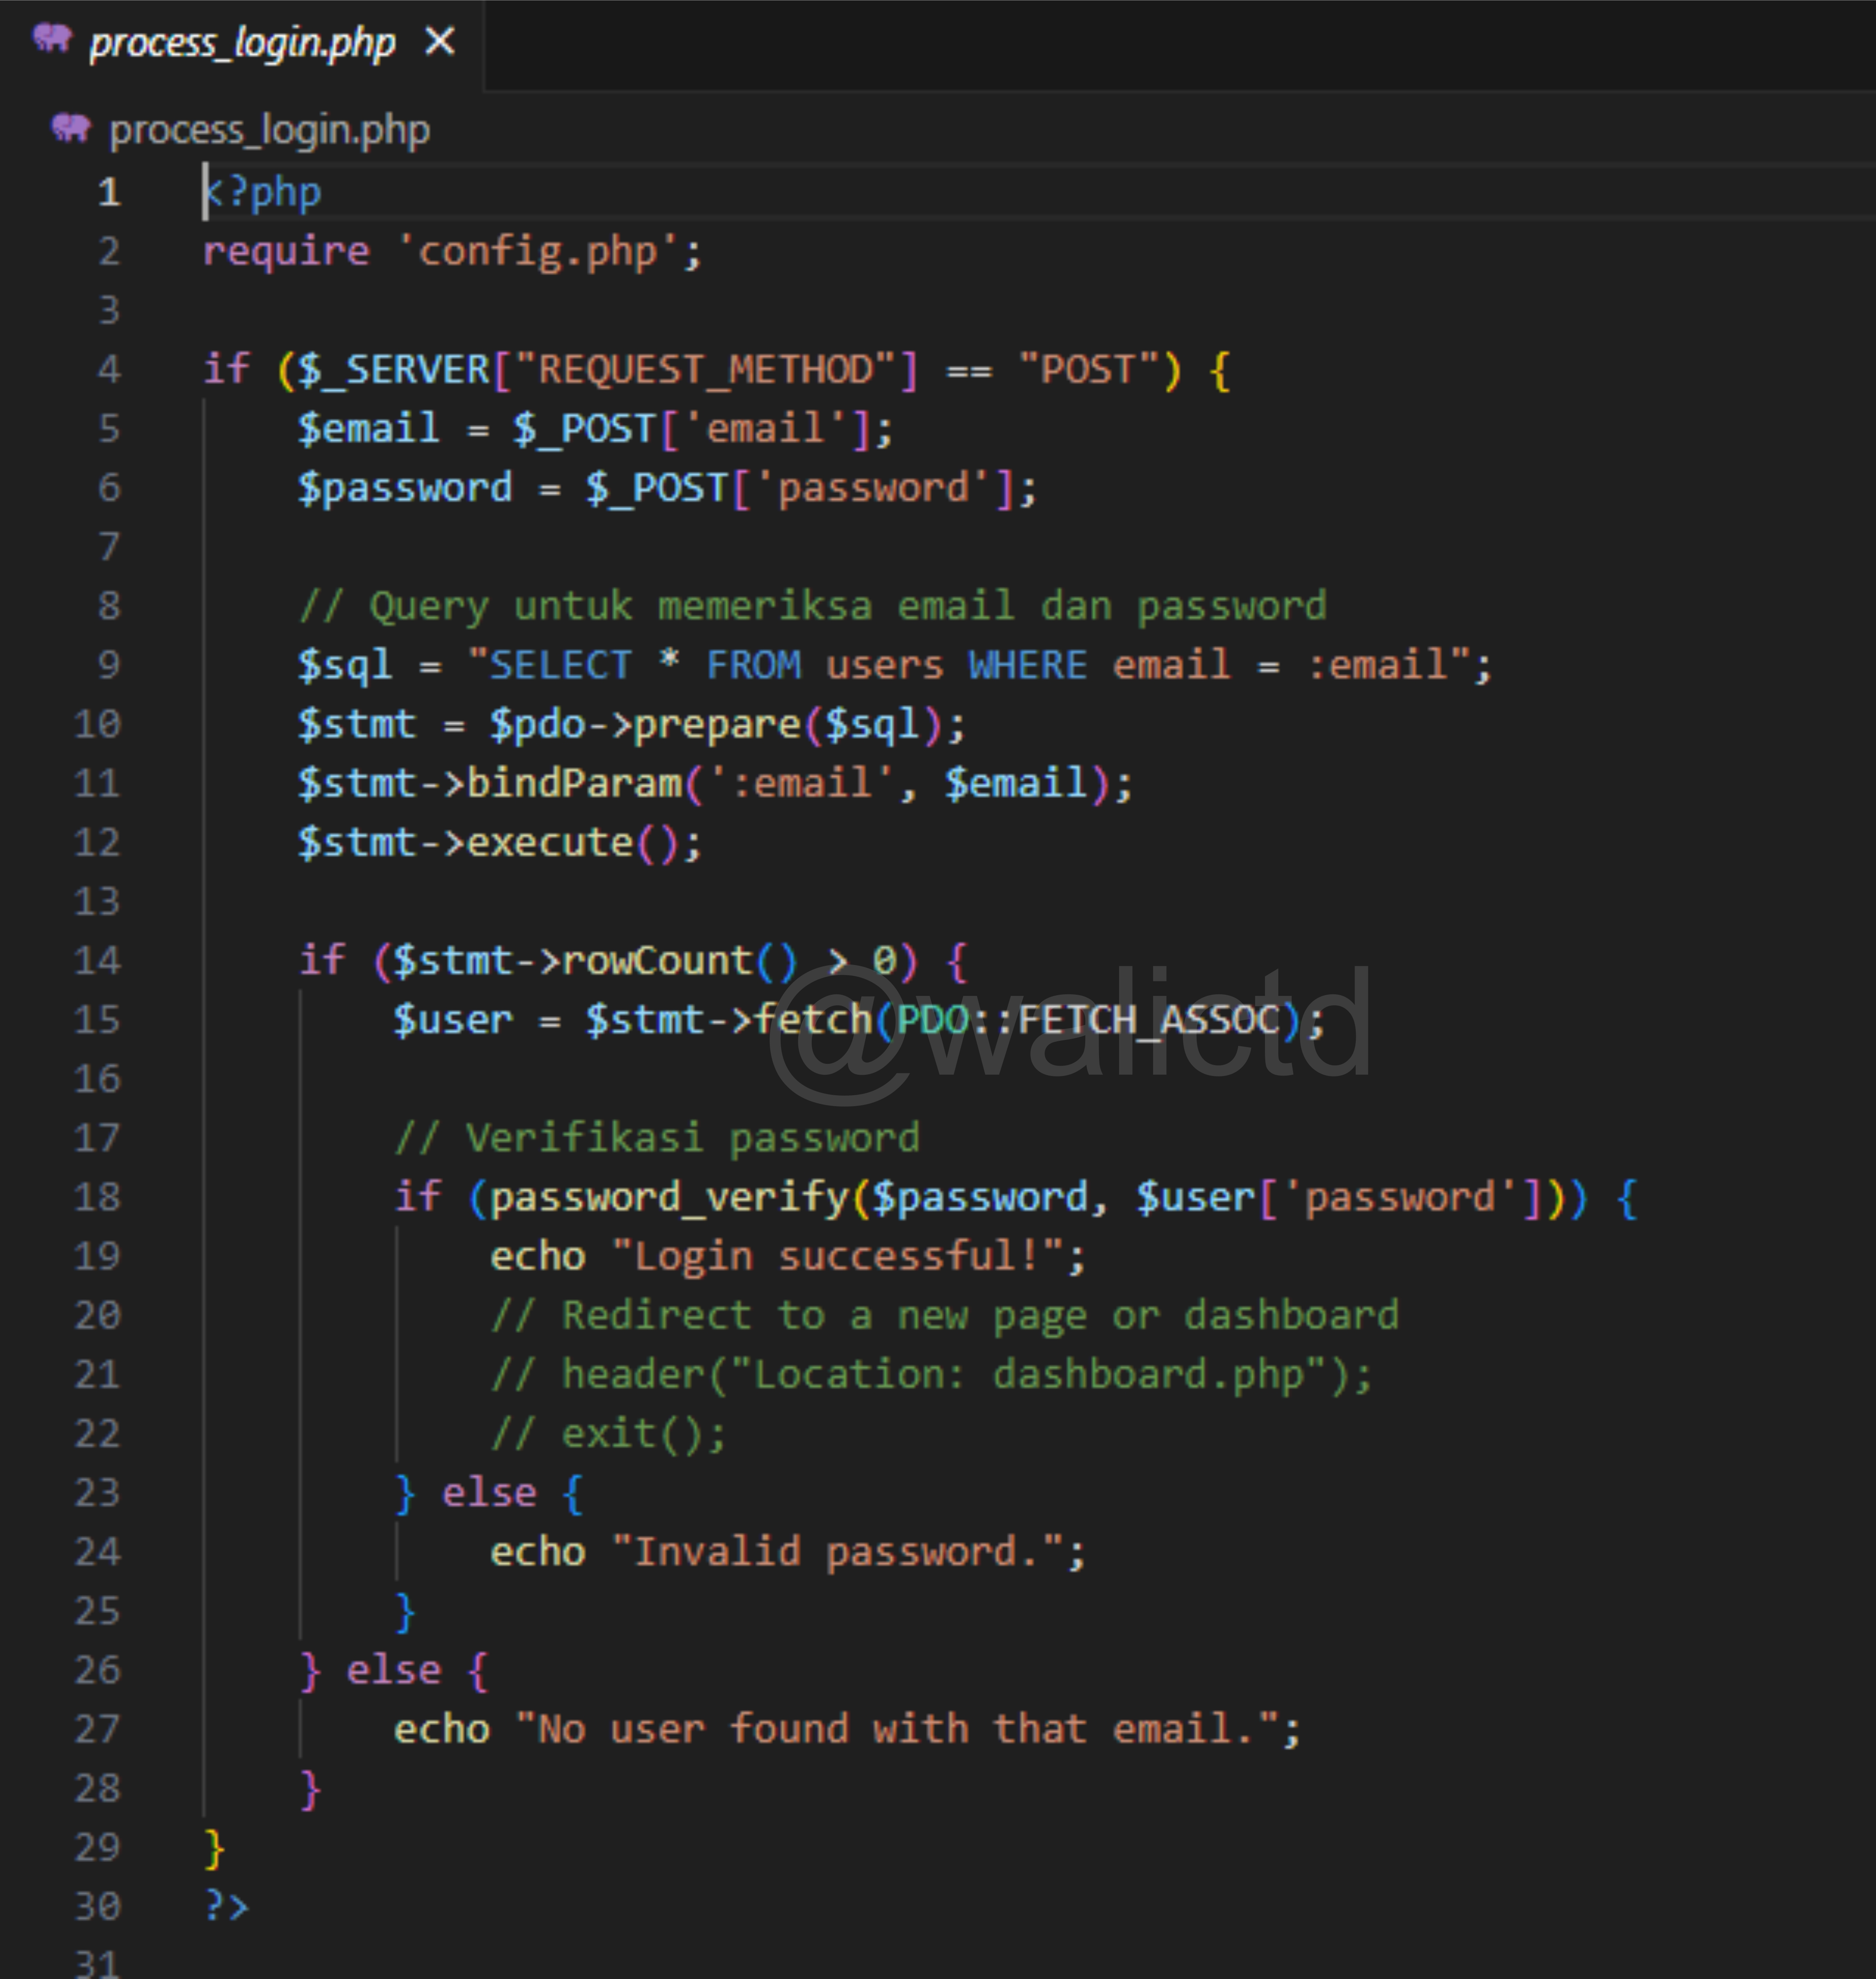Click the FETCH_ASSOC constant
The height and width of the screenshot is (1979, 1876).
(x=1148, y=1019)
